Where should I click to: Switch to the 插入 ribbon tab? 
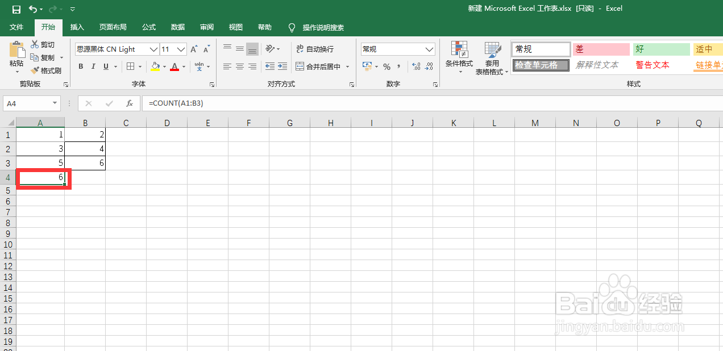(77, 27)
